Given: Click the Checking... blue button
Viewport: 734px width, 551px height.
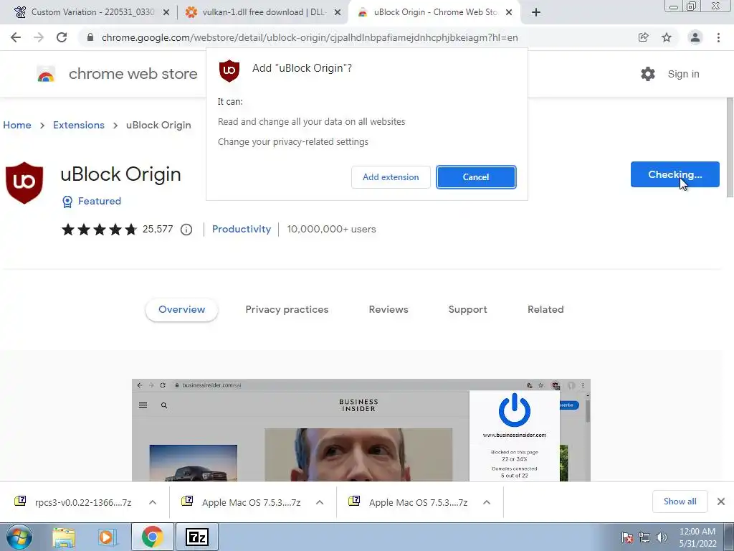Looking at the screenshot, I should pyautogui.click(x=675, y=174).
